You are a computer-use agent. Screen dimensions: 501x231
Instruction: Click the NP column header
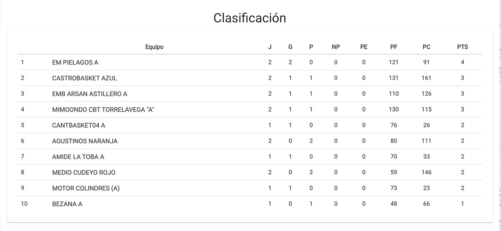tap(336, 47)
